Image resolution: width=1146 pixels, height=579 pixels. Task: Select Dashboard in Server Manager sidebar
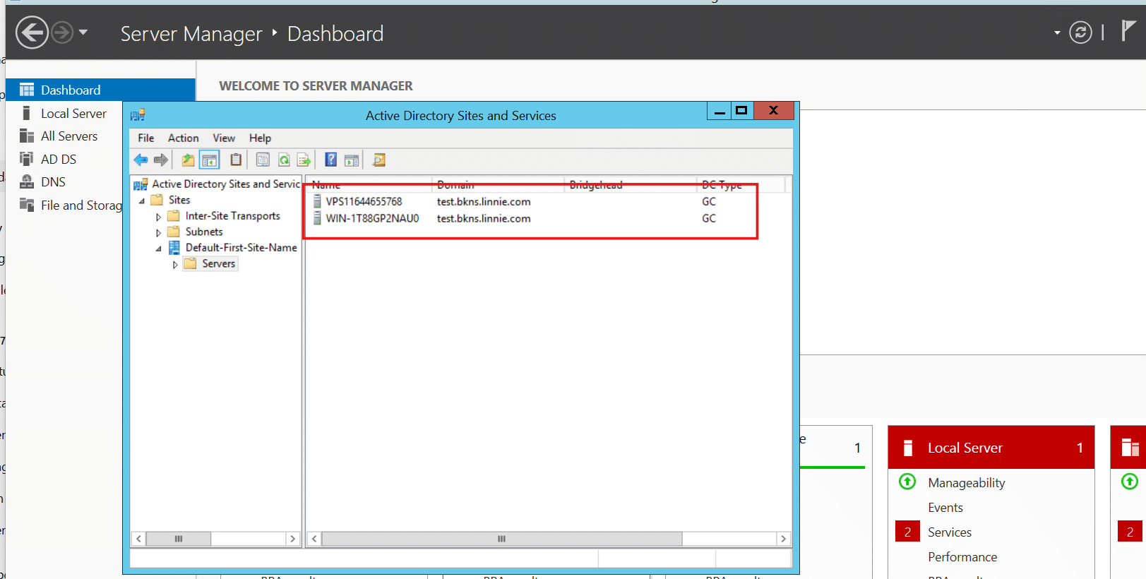pos(100,90)
